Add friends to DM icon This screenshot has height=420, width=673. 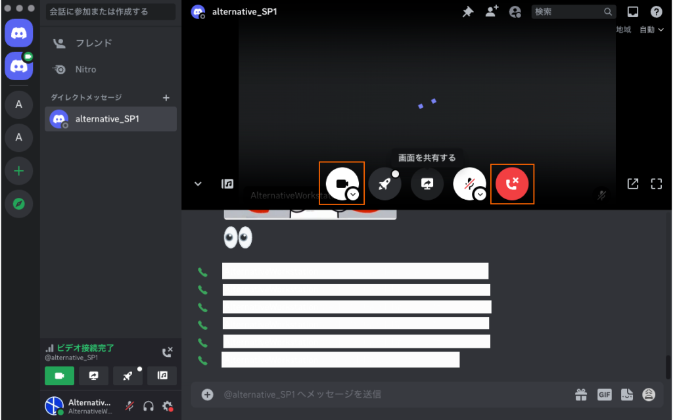point(492,12)
